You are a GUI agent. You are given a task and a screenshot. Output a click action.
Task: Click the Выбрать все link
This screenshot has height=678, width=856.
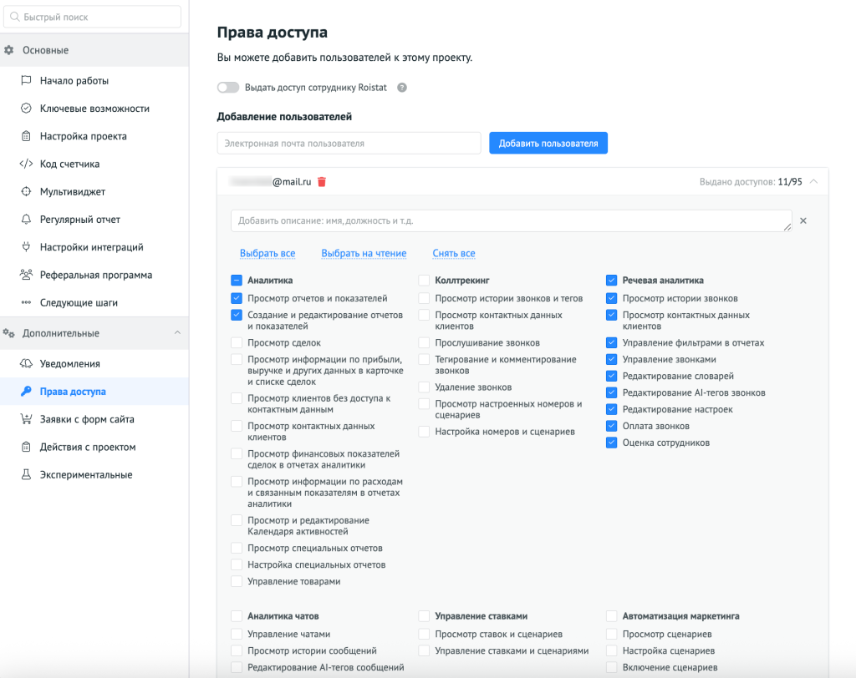(267, 253)
